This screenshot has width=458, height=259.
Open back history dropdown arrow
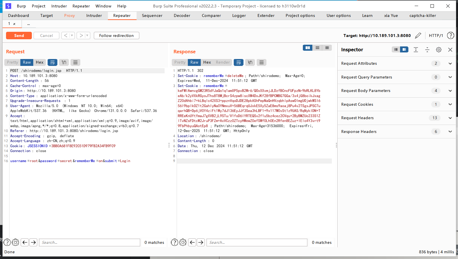72,36
